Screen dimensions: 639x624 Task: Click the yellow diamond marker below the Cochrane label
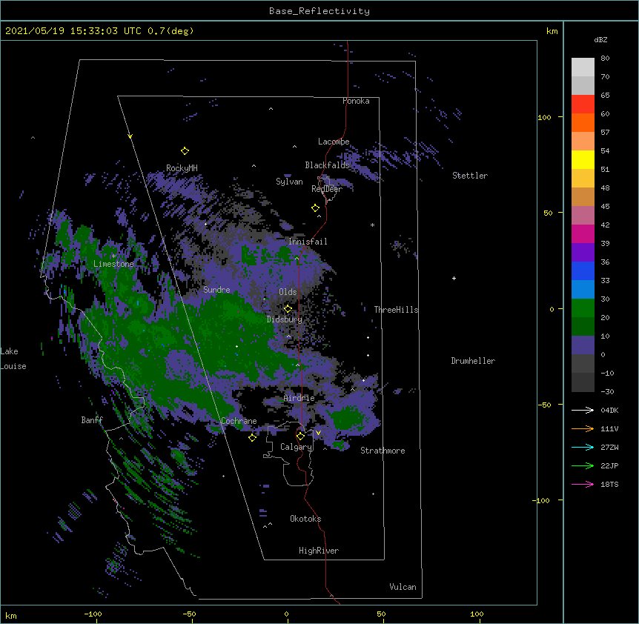[252, 437]
